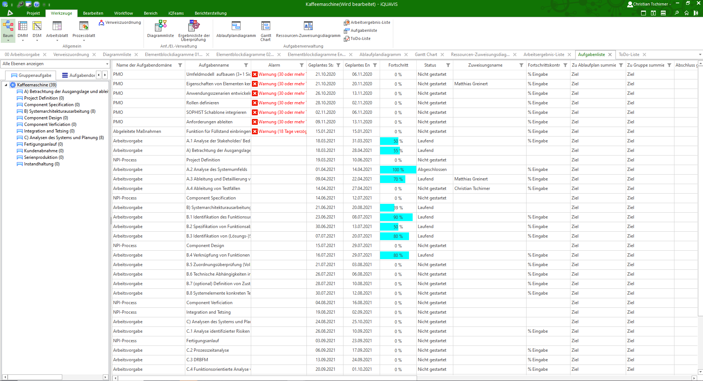Viewport: 703px width, 381px height.
Task: Switch to the Gantt Chart document tab
Action: [426, 55]
